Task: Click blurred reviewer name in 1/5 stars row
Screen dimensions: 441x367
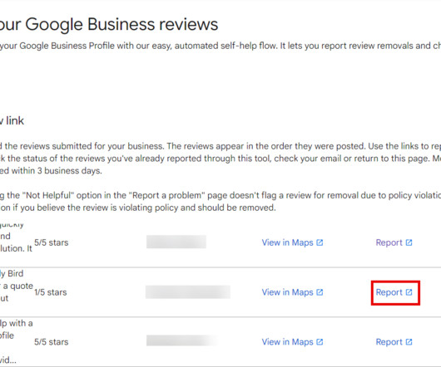Action: [188, 292]
